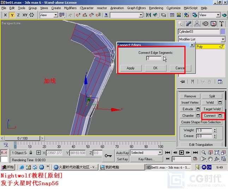Open Chamfer settings dialog box icon
The width and height of the screenshot is (228, 190).
198,116
